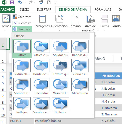Choose the Office 20... effect thumbnail
Image resolution: width=122 pixels, height=124 pixels.
pos(41,48)
